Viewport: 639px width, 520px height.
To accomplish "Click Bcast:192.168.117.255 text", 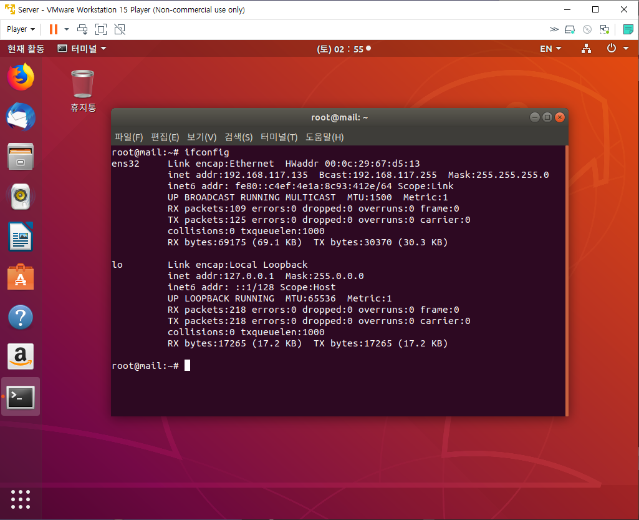I will point(378,175).
